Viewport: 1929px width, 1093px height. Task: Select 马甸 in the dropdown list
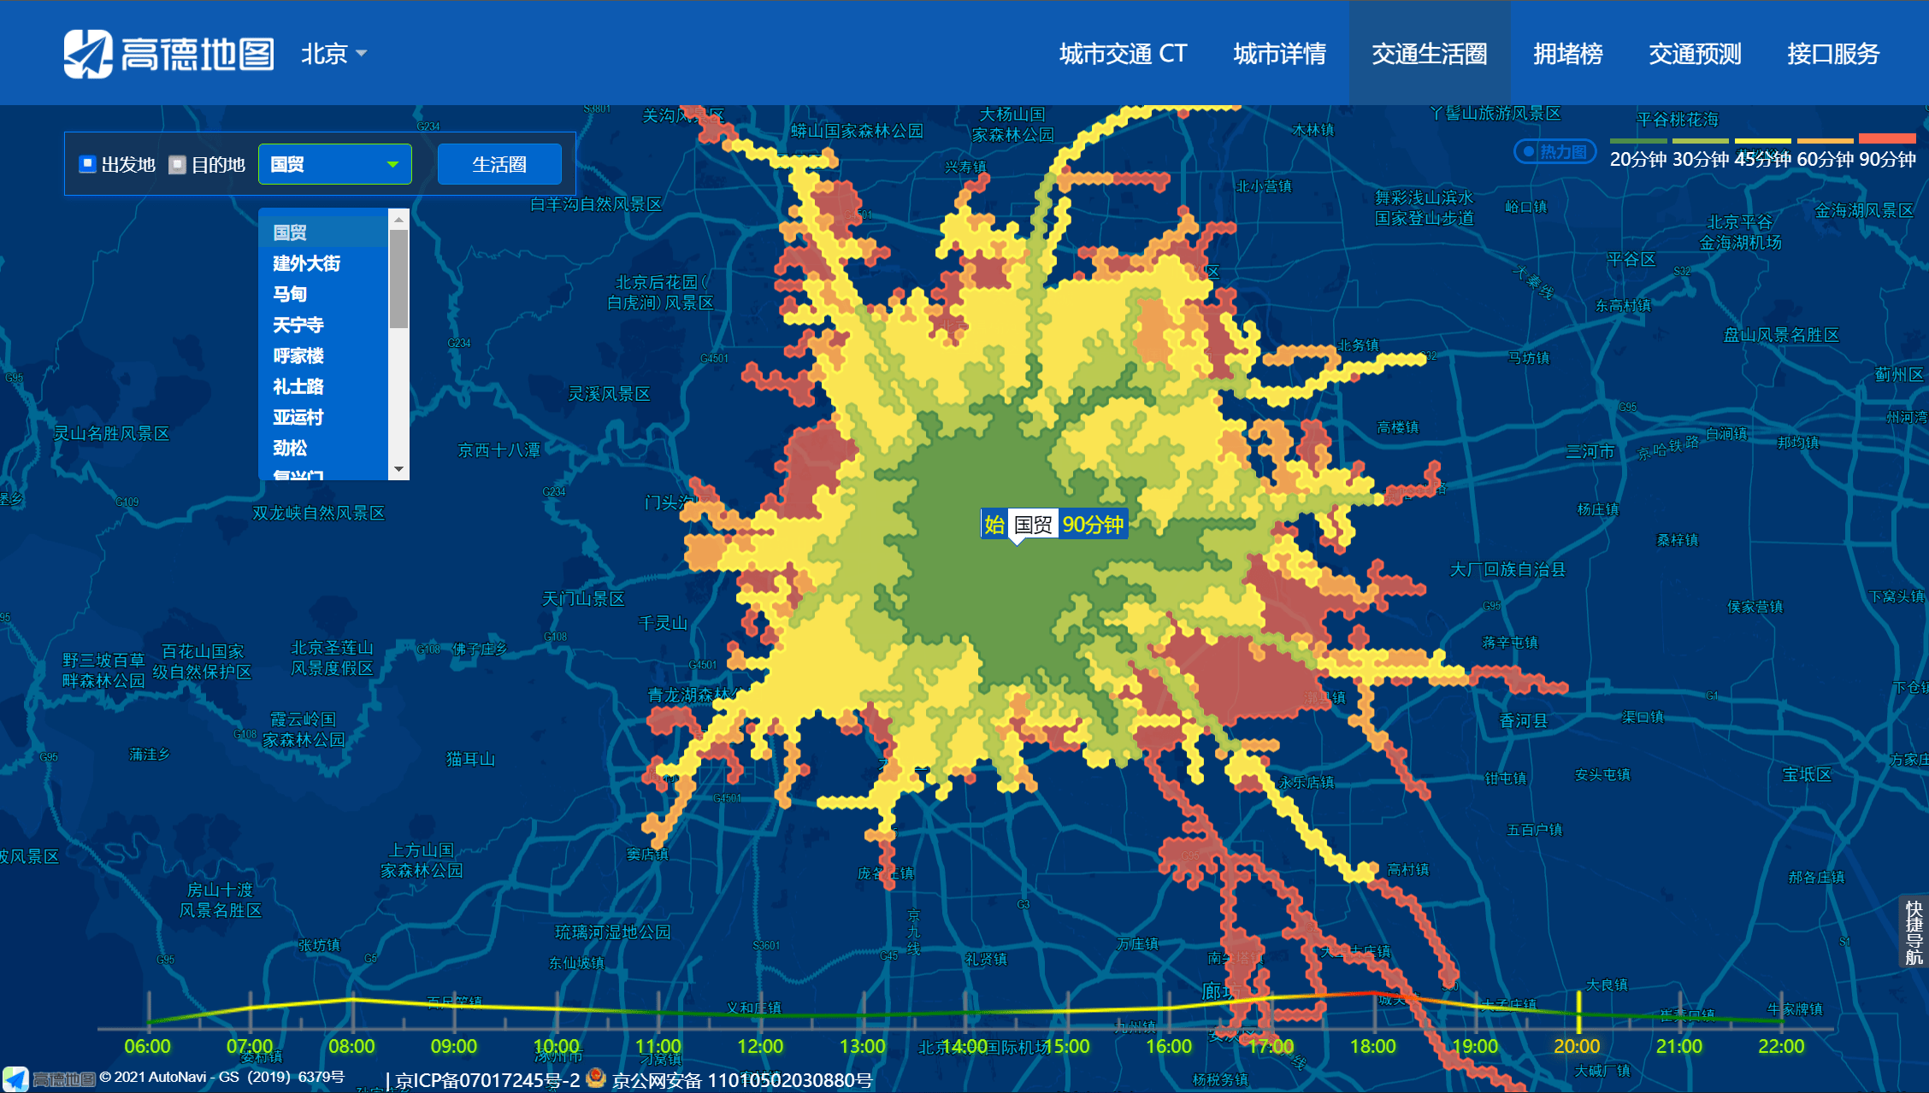pos(323,294)
